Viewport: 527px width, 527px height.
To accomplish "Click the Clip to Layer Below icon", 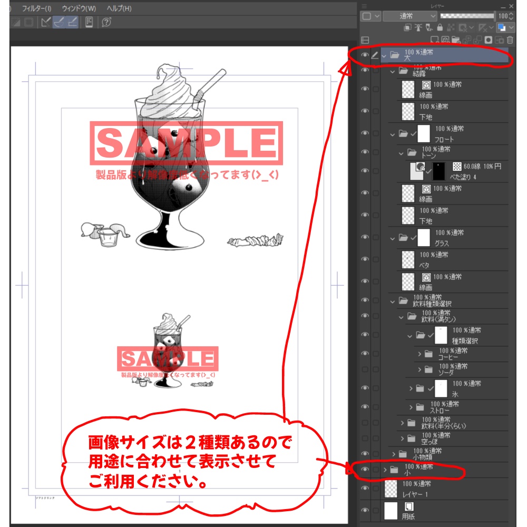I will (407, 27).
